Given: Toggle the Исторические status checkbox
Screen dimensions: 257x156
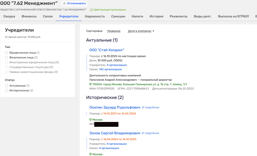Looking at the screenshot, I should (x=6, y=91).
